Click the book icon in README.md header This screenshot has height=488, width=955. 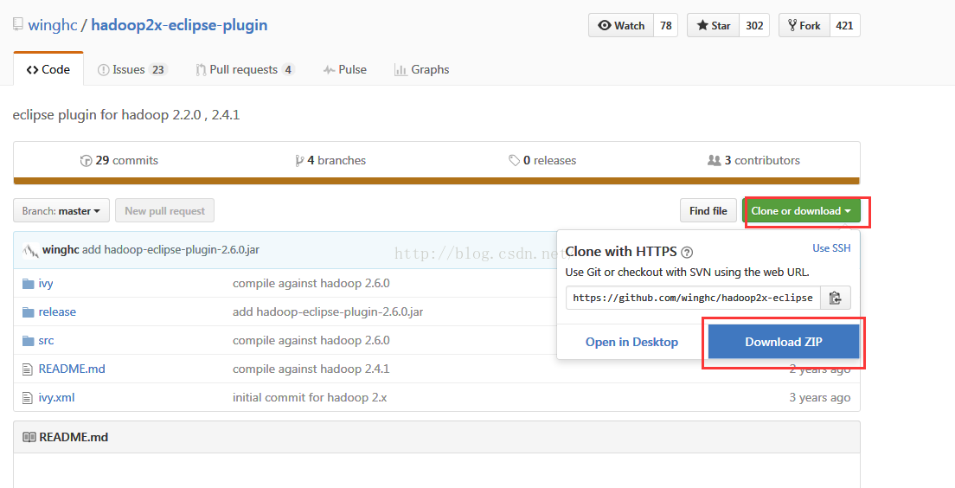tap(29, 438)
